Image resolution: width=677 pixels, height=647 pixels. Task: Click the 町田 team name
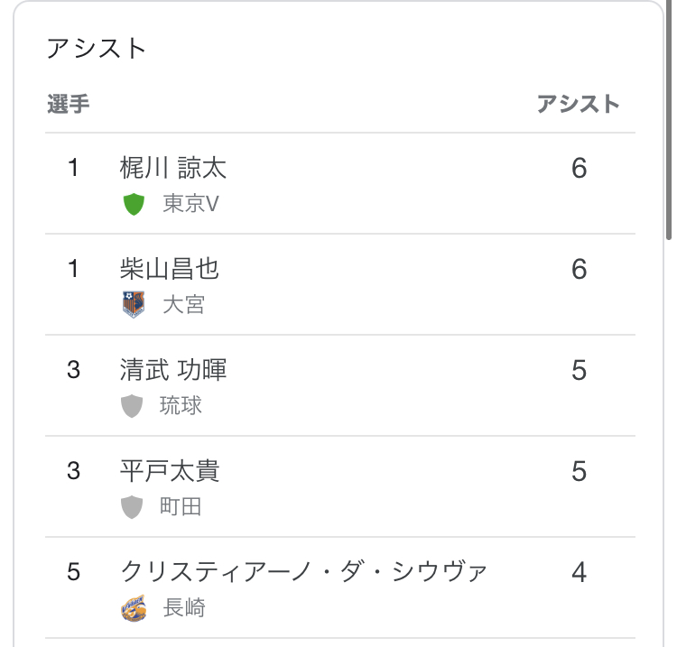[181, 507]
